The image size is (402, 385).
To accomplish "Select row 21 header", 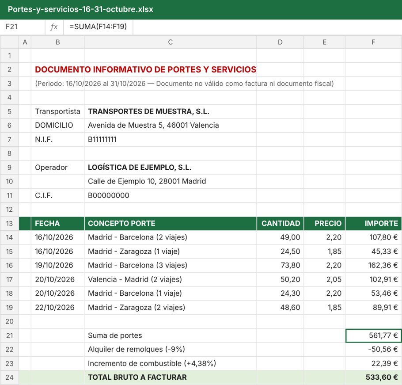I will coord(9,335).
